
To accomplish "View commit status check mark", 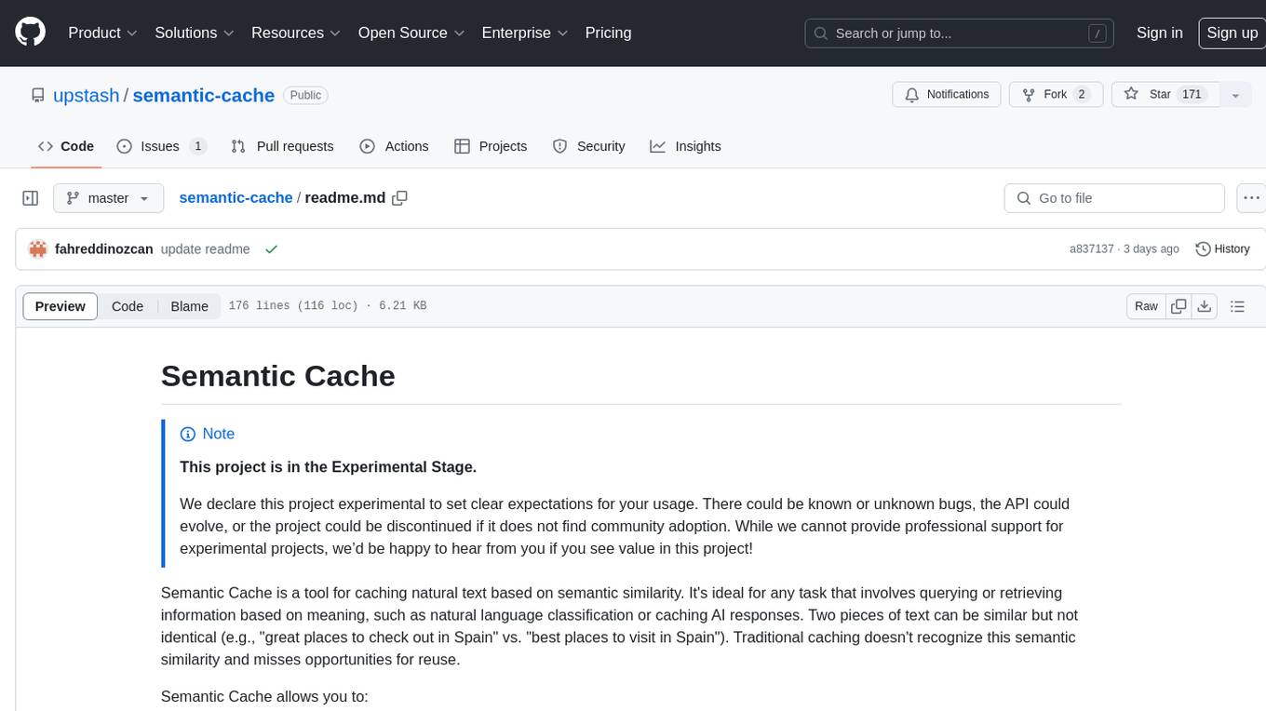I will tap(271, 249).
